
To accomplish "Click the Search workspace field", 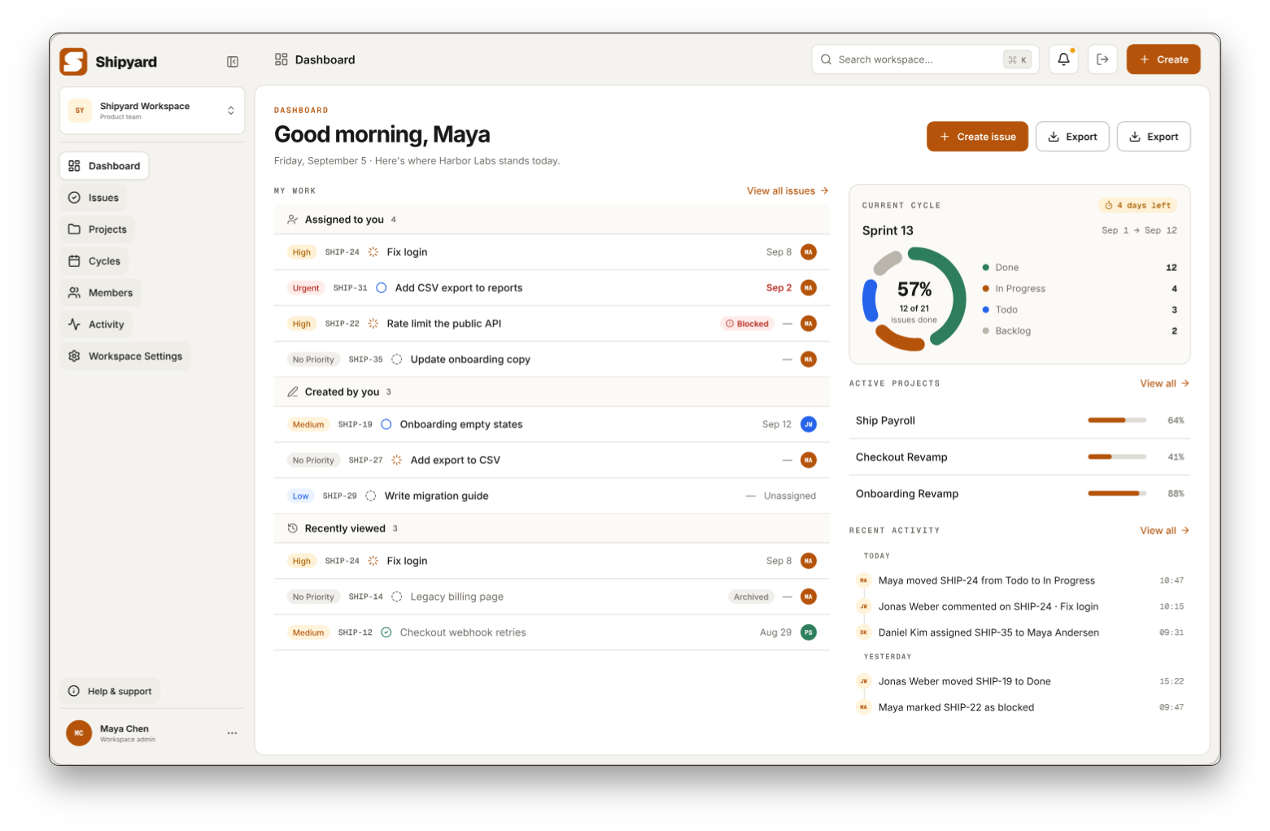I will point(925,59).
